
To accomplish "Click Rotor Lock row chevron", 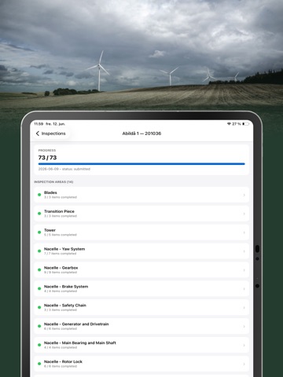I will tap(244, 364).
